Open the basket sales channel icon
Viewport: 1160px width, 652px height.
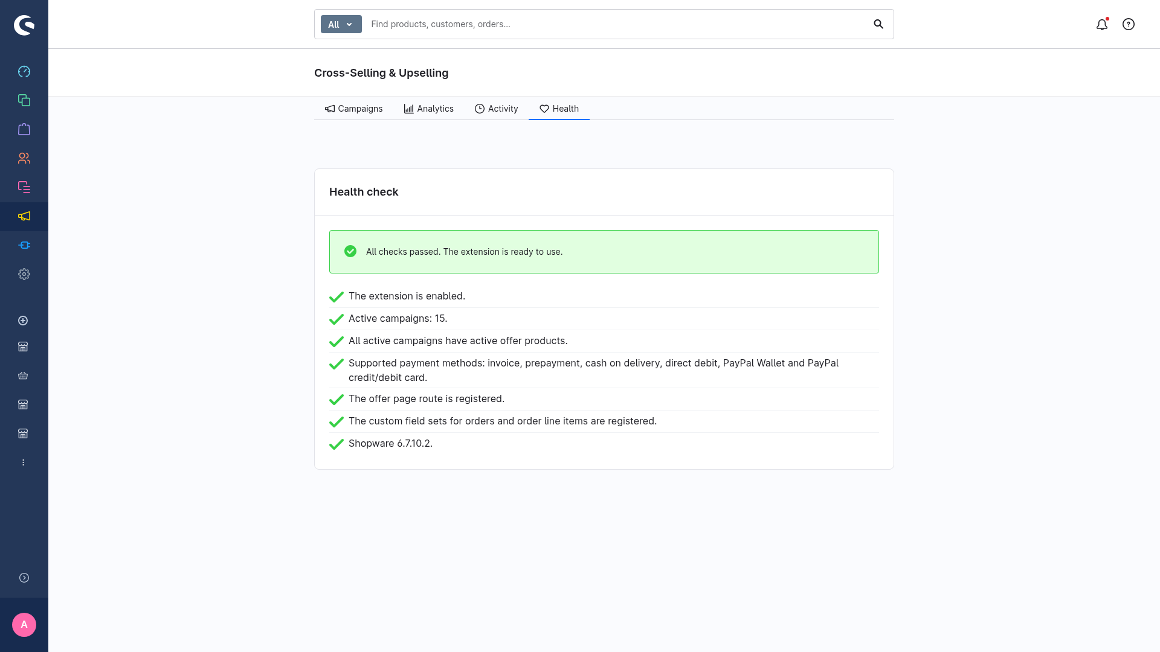point(23,376)
